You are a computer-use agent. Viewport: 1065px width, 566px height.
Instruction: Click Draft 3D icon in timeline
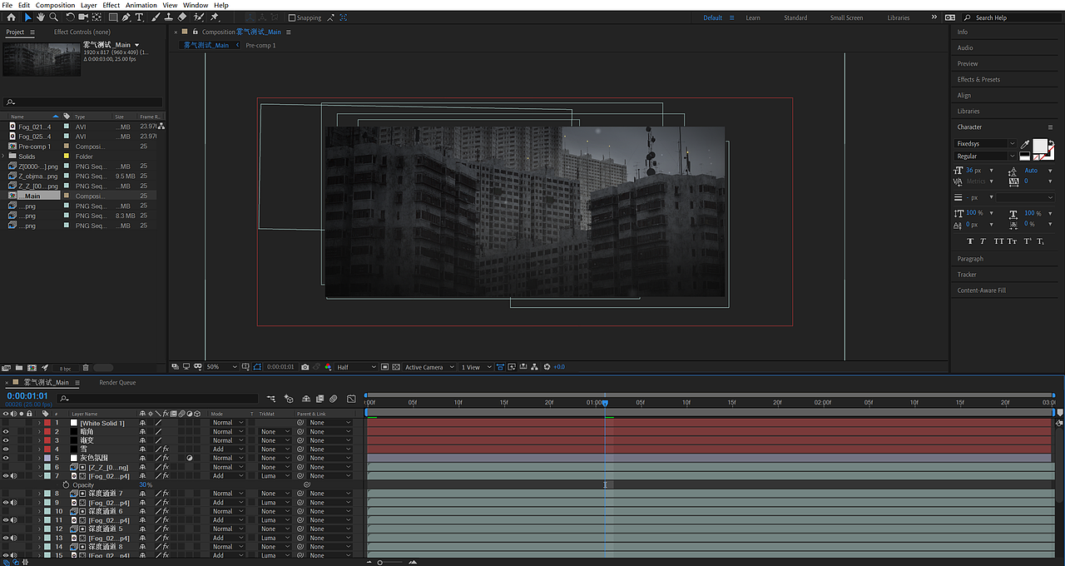[289, 399]
